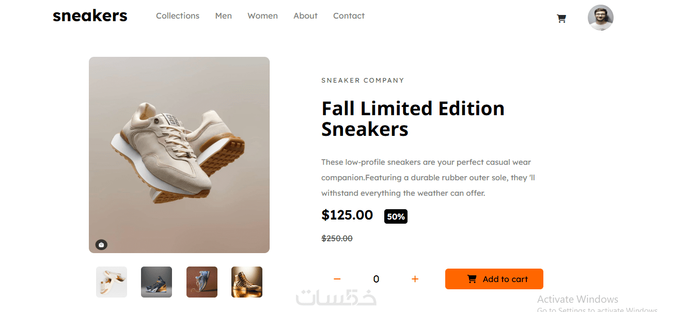Viewport: 673px width, 312px height.
Task: Click the user profile avatar
Action: 600,18
